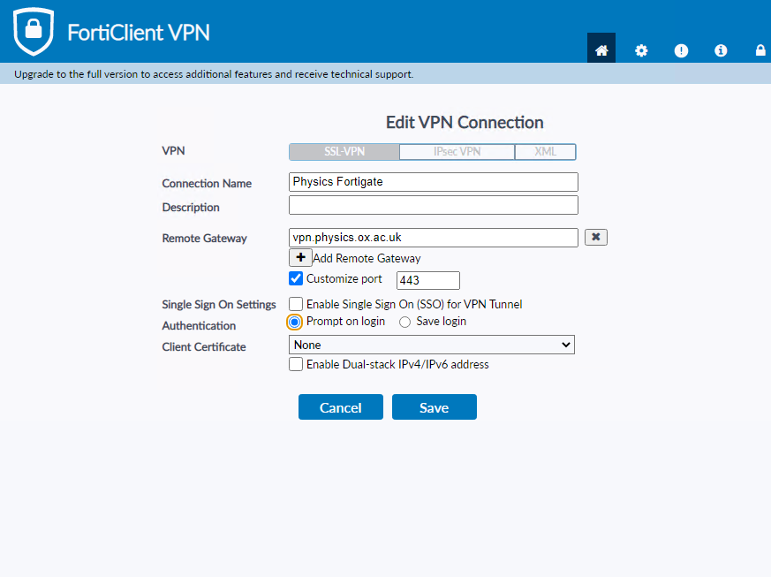Switch to the XML tab
The width and height of the screenshot is (771, 577).
point(545,152)
